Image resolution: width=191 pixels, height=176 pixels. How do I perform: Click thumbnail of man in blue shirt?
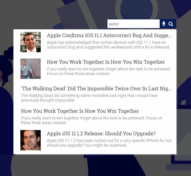coord(30,68)
